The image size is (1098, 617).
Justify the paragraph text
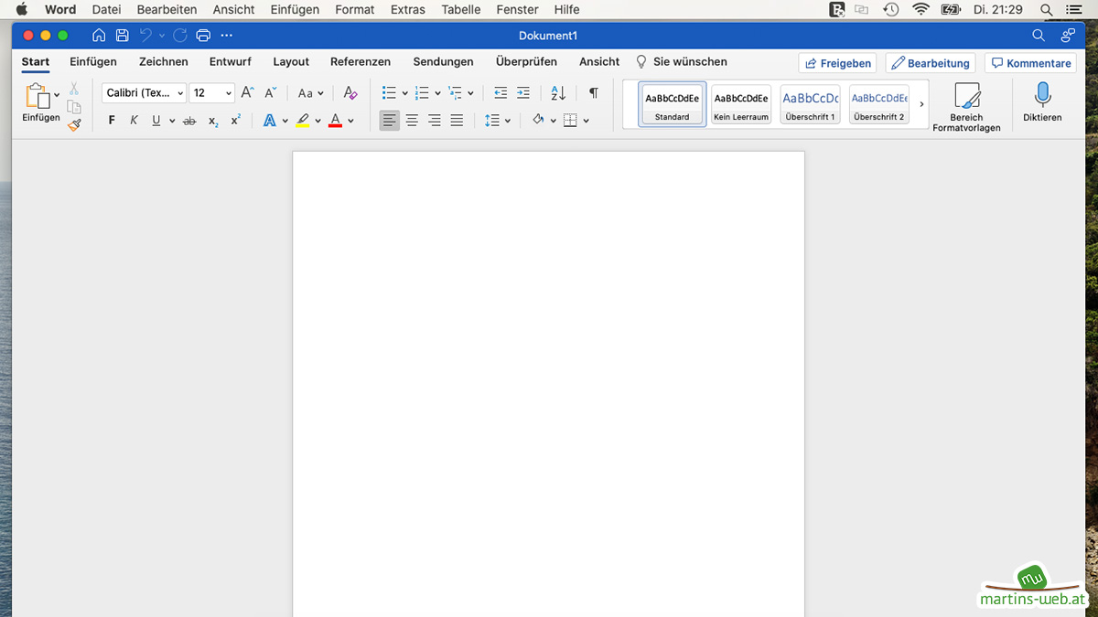[x=457, y=121]
